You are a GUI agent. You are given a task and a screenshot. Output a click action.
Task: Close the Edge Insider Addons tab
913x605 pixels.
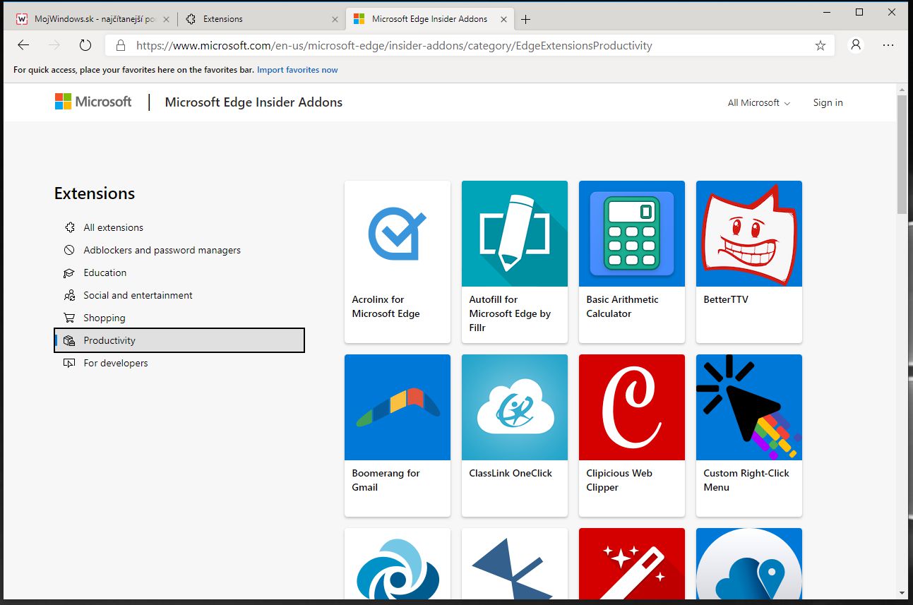(503, 20)
